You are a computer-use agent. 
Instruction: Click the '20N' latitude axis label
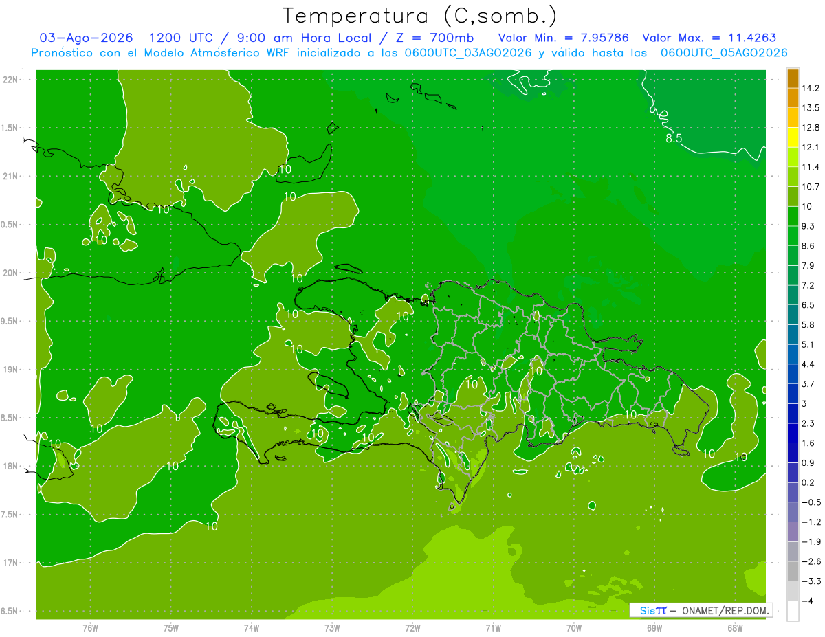(x=11, y=273)
